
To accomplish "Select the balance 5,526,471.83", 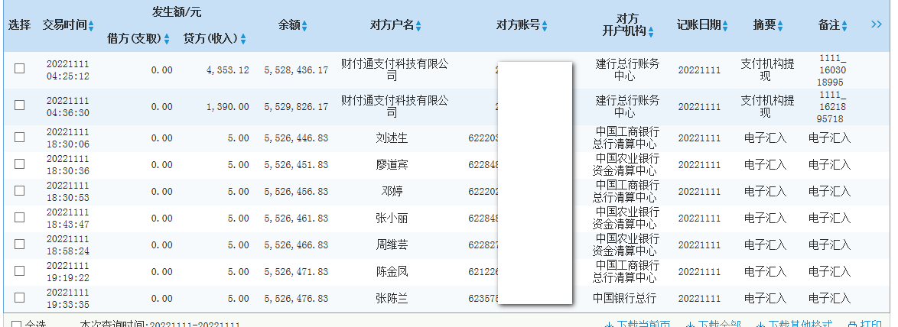I will click(296, 271).
